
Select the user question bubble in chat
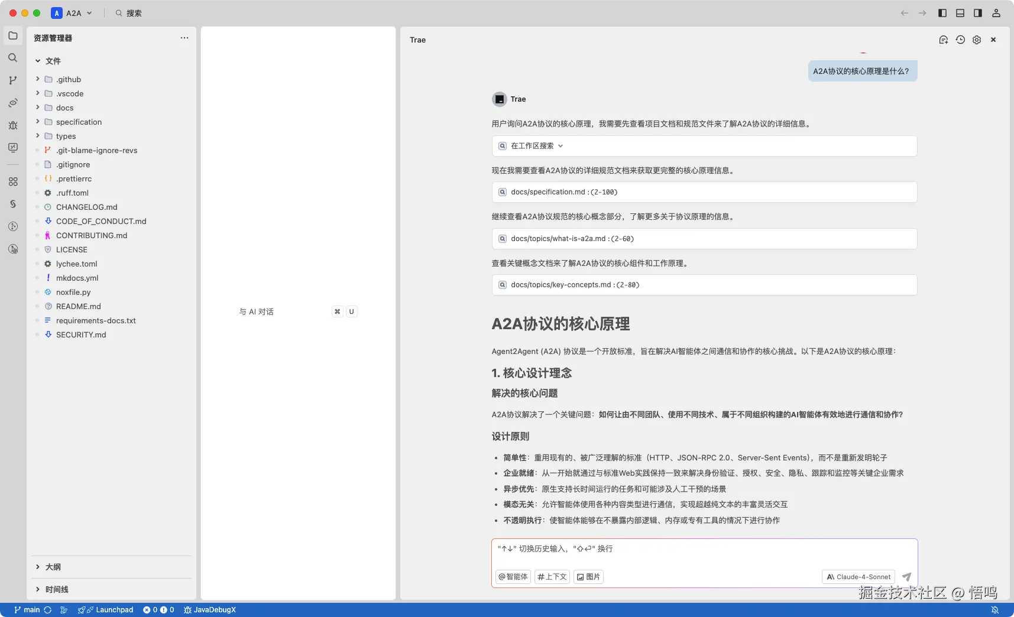coord(862,72)
